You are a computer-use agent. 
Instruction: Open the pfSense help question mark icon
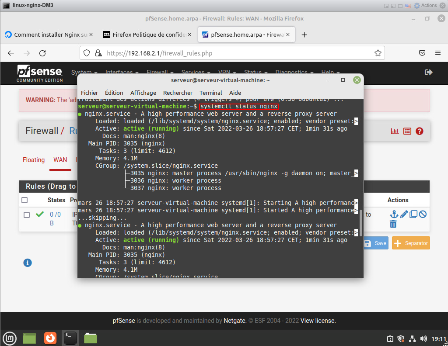pos(420,131)
